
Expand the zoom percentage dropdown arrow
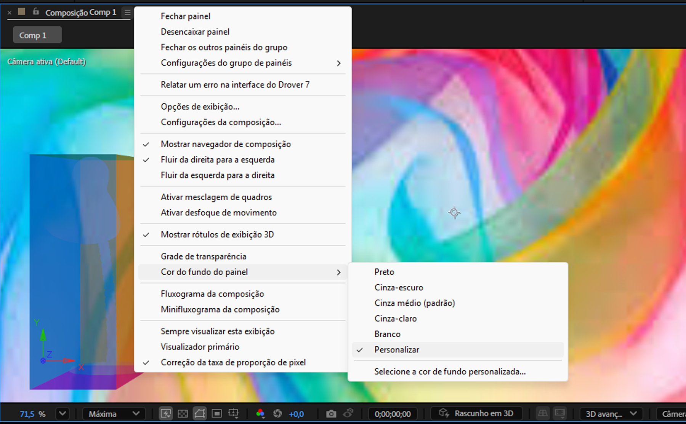point(63,414)
